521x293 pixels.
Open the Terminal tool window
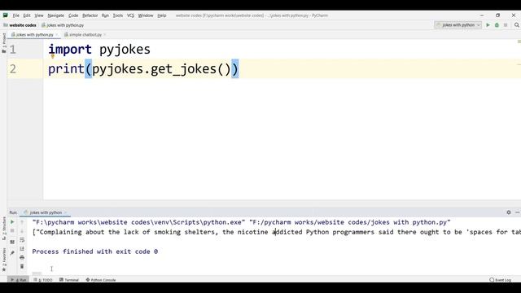point(68,280)
